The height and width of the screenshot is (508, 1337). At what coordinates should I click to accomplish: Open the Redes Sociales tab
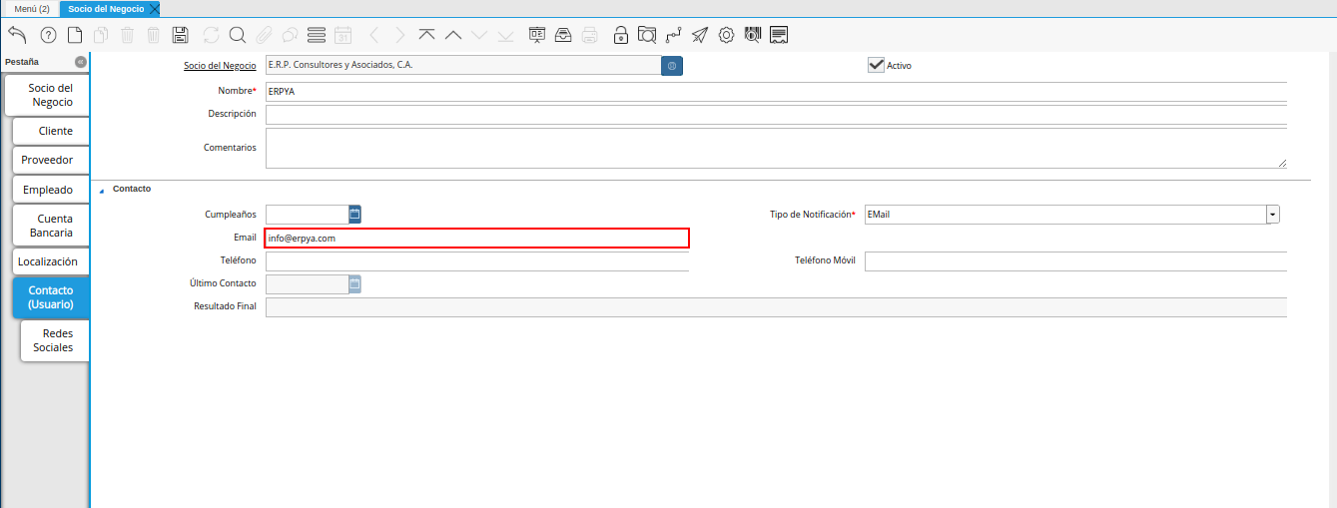coord(54,340)
